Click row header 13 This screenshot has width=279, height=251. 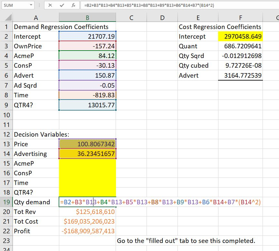[x=6, y=144]
